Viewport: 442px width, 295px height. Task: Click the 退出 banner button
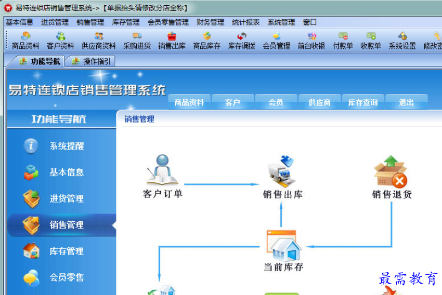tap(406, 102)
